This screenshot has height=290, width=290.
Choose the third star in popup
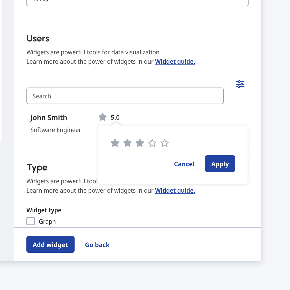point(140,143)
